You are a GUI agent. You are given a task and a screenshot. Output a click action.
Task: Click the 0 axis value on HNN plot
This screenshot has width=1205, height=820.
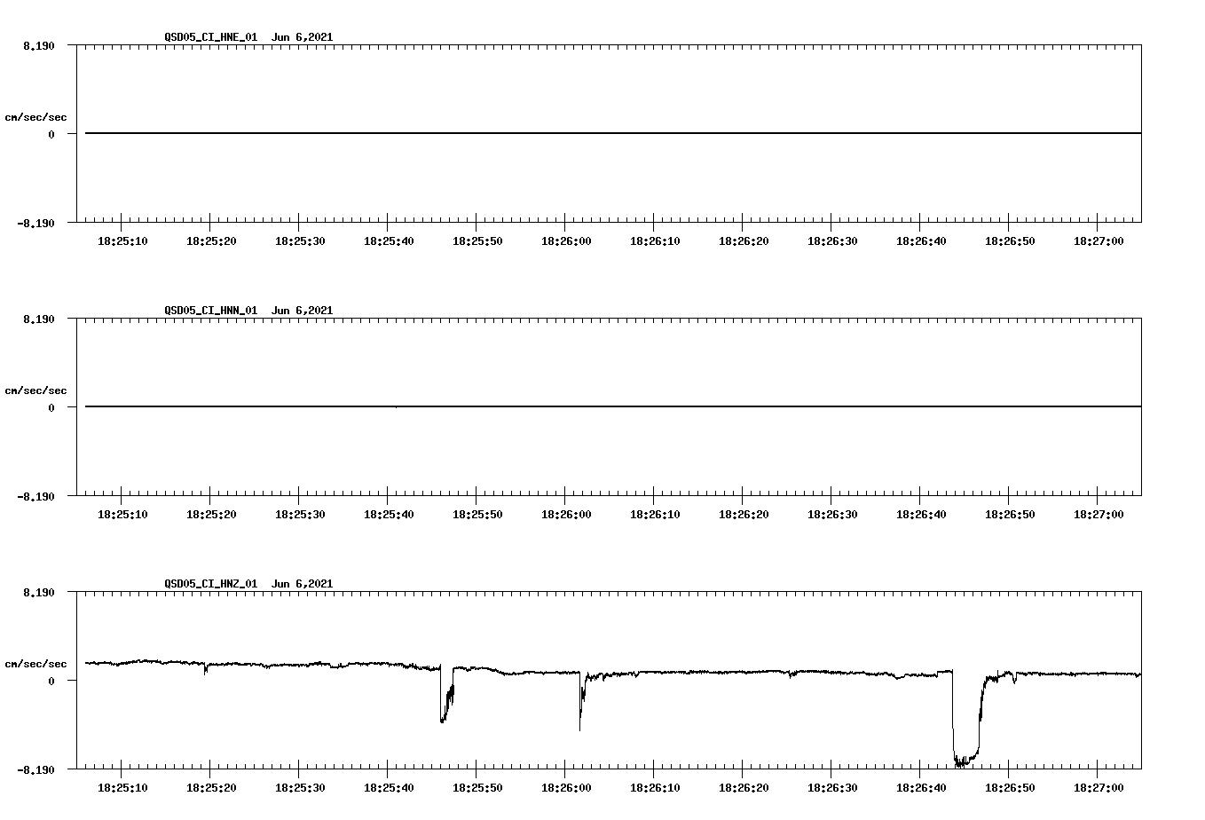pos(51,407)
